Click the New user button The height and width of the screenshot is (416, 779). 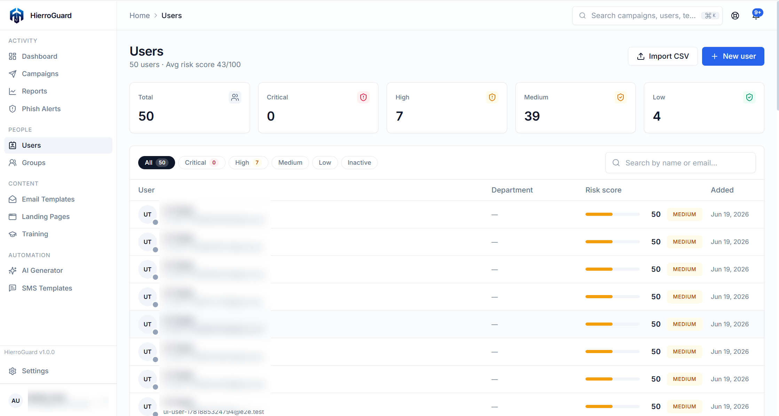click(733, 56)
